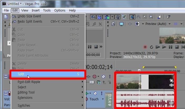Open Split Screen View dropdown arrow

point(143,24)
